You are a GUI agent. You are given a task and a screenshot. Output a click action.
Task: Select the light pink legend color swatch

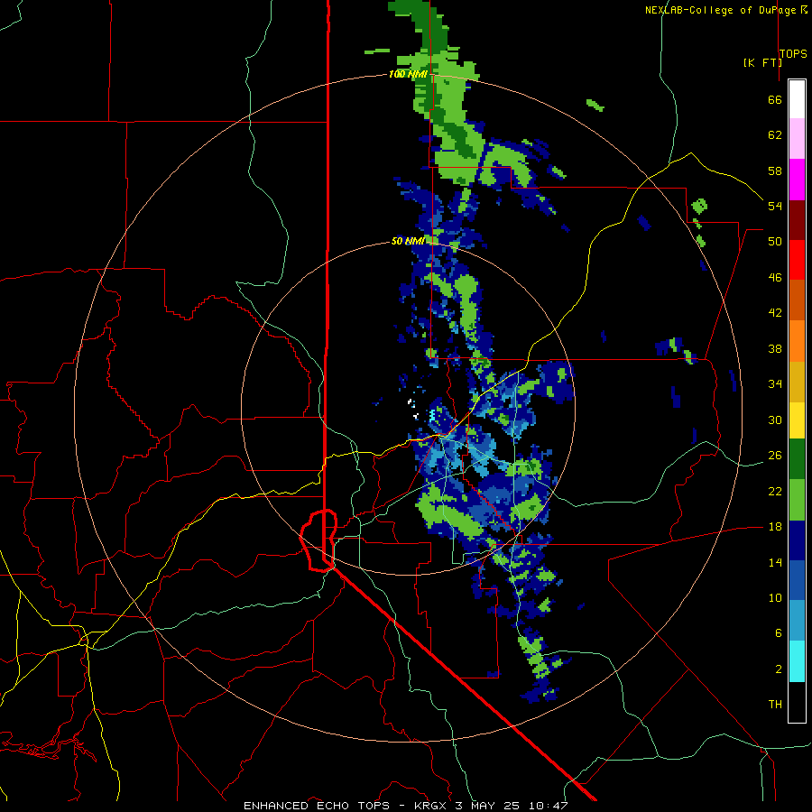tap(797, 138)
